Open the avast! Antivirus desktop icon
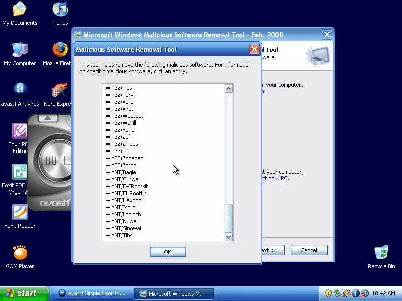 click(x=20, y=94)
